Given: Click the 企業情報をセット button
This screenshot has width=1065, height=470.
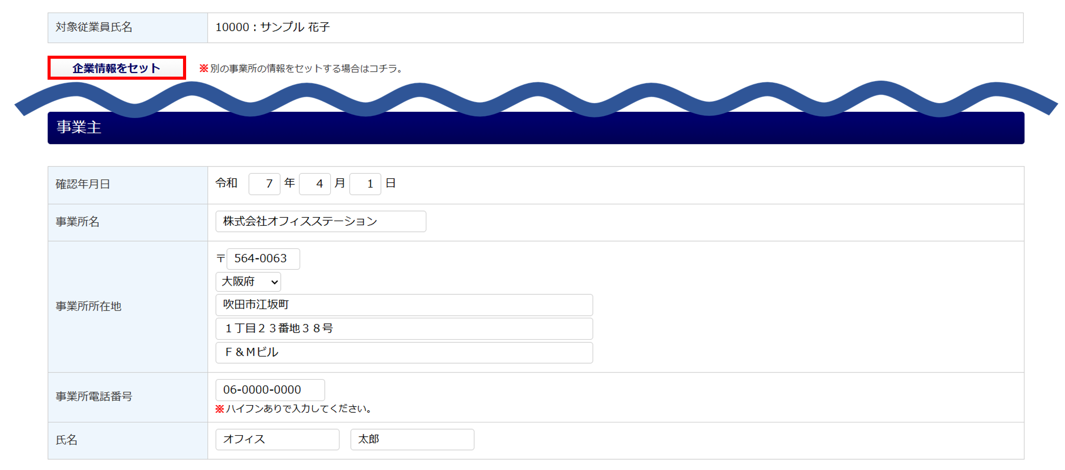Looking at the screenshot, I should point(117,68).
